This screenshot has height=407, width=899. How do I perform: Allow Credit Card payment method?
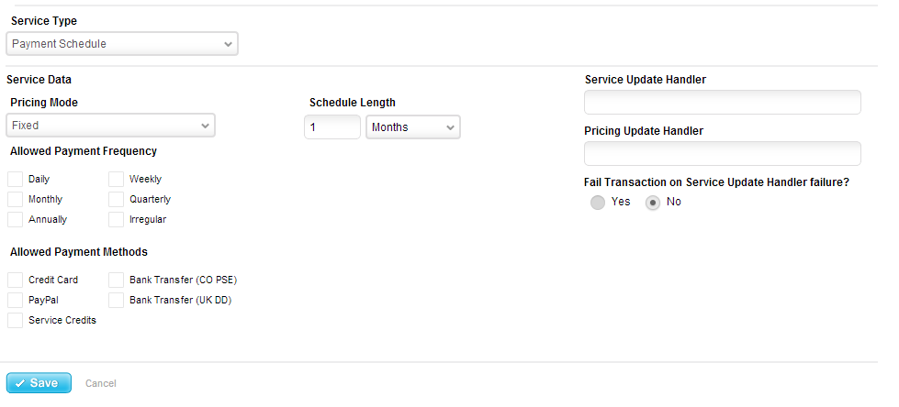[16, 280]
